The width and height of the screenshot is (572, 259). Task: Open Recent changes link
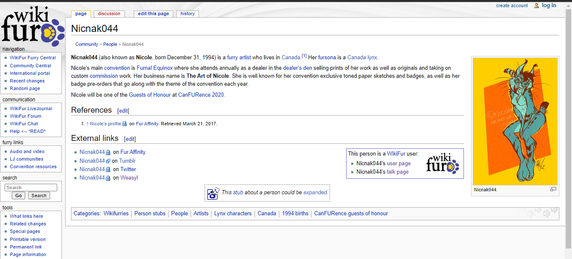point(27,81)
